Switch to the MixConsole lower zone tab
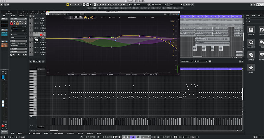The width and height of the screenshot is (264, 139). 36,133
